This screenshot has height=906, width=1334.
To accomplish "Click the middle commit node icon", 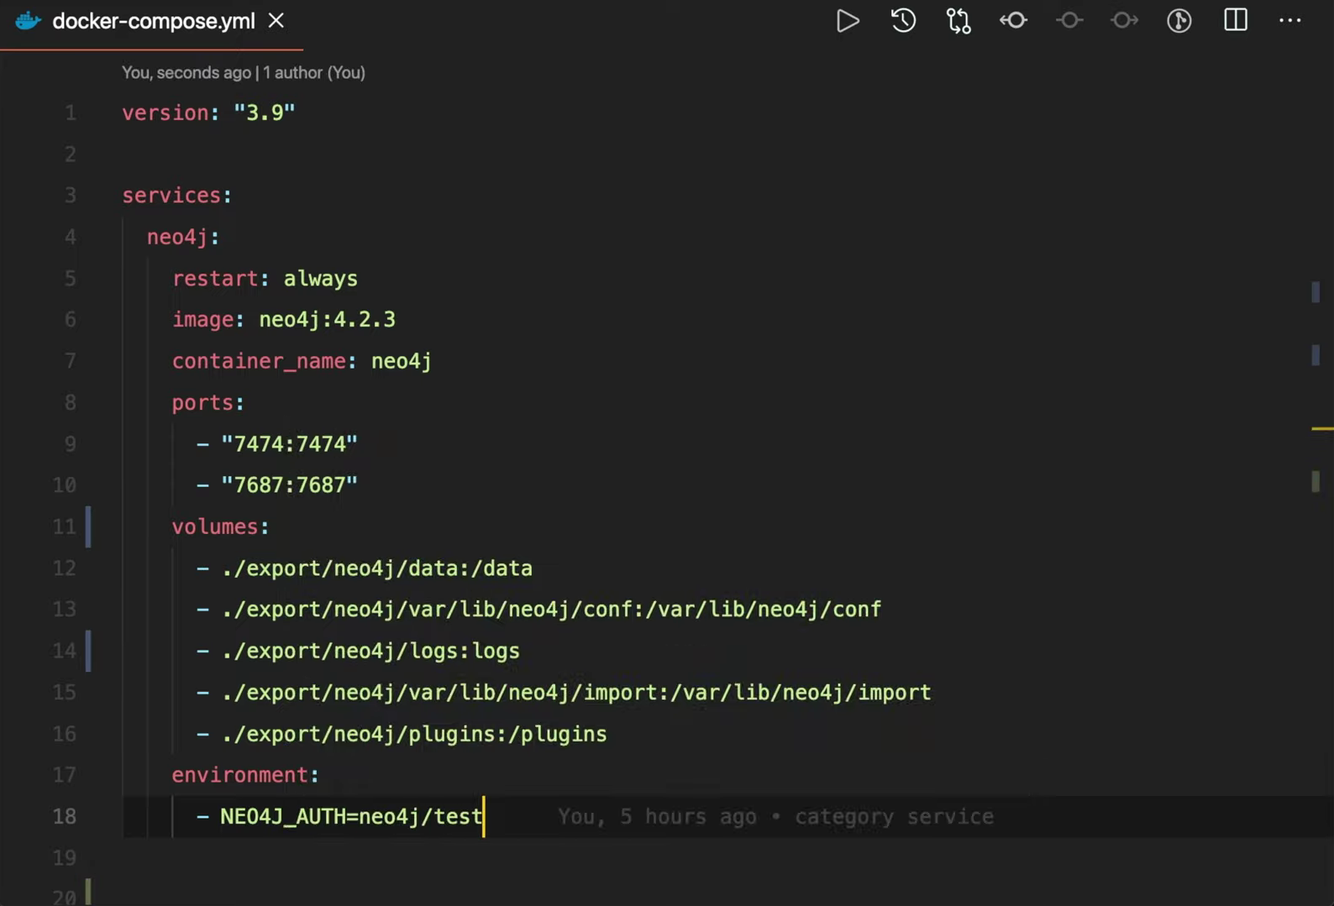I will click(1069, 21).
